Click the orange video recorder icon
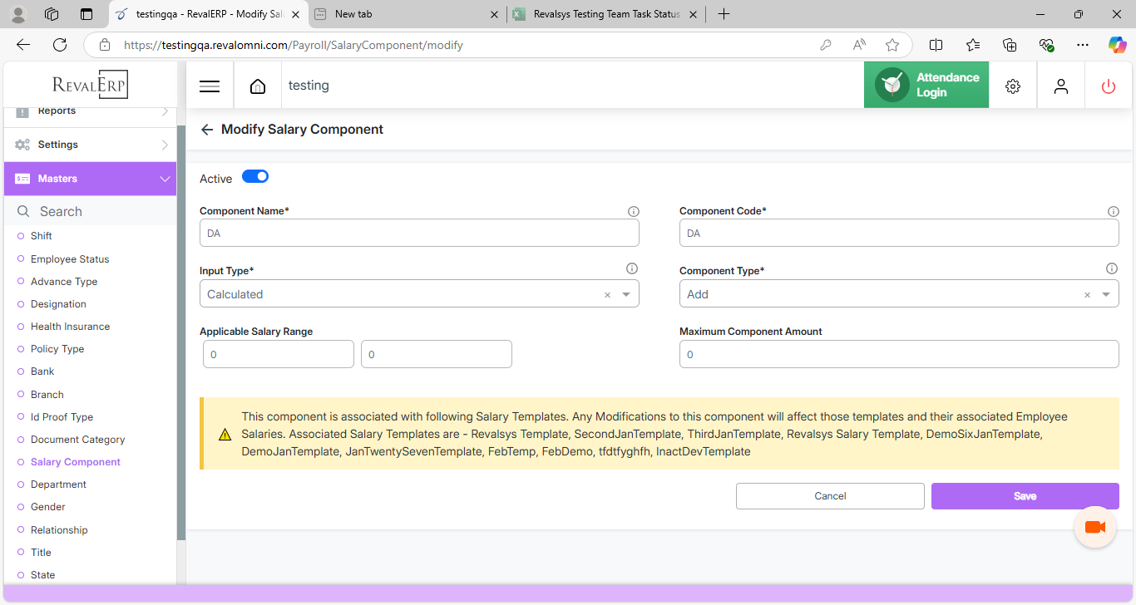 pos(1094,527)
